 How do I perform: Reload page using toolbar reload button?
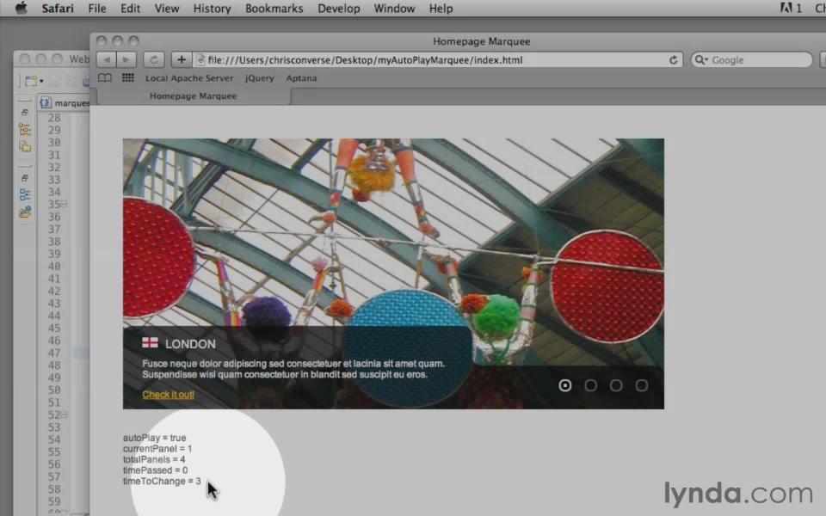pyautogui.click(x=153, y=59)
